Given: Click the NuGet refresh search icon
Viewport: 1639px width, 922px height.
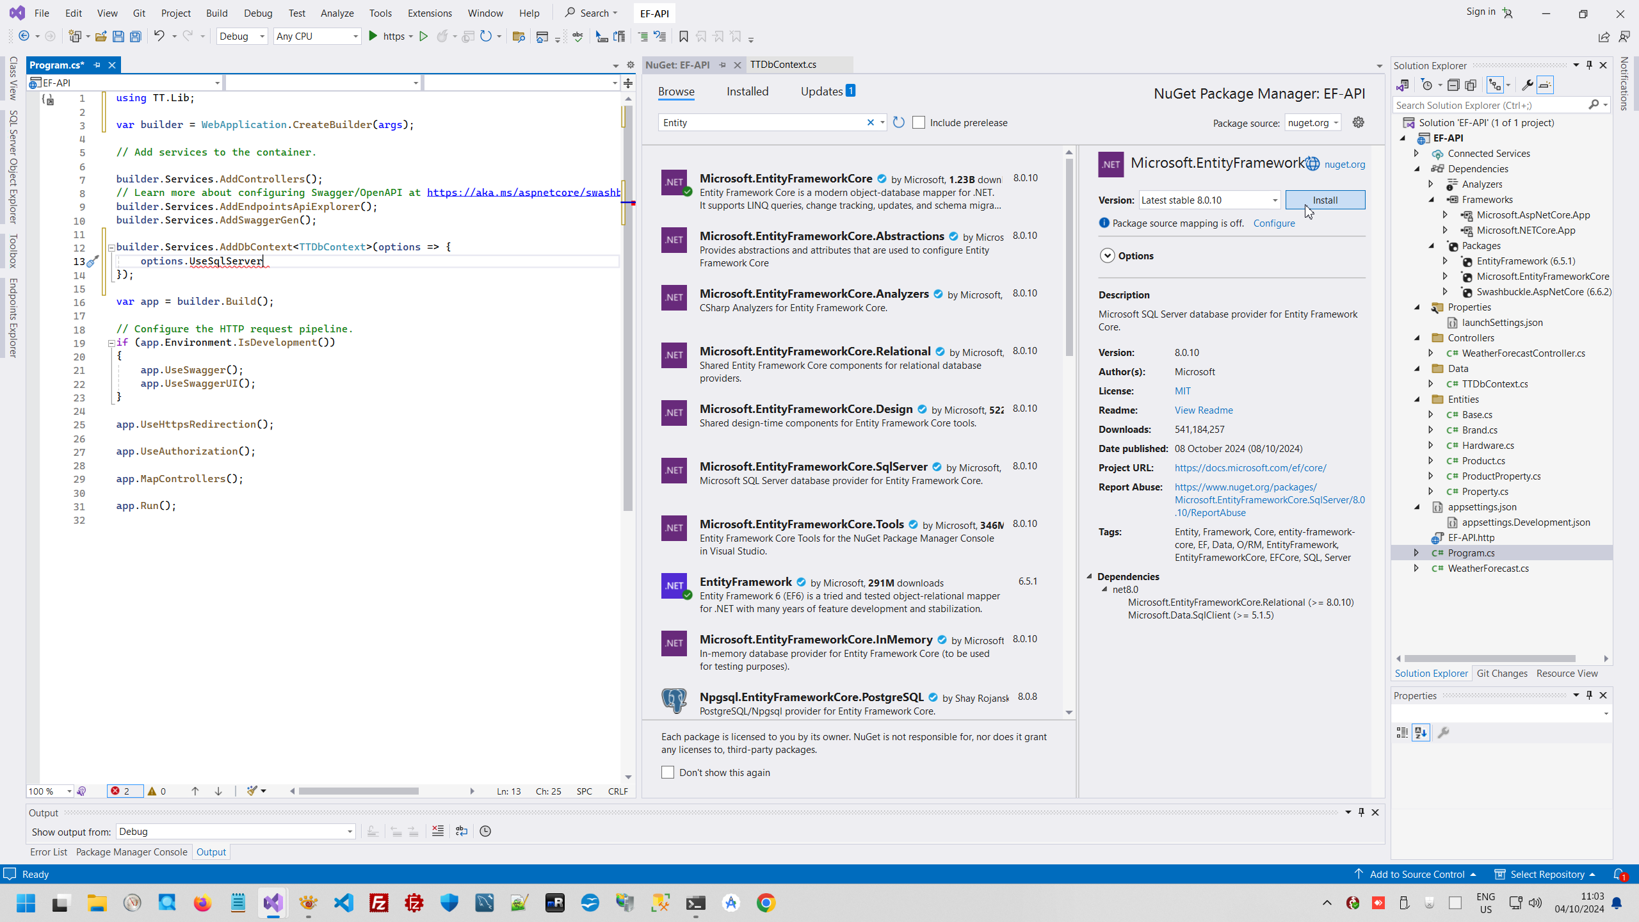Looking at the screenshot, I should [x=899, y=122].
